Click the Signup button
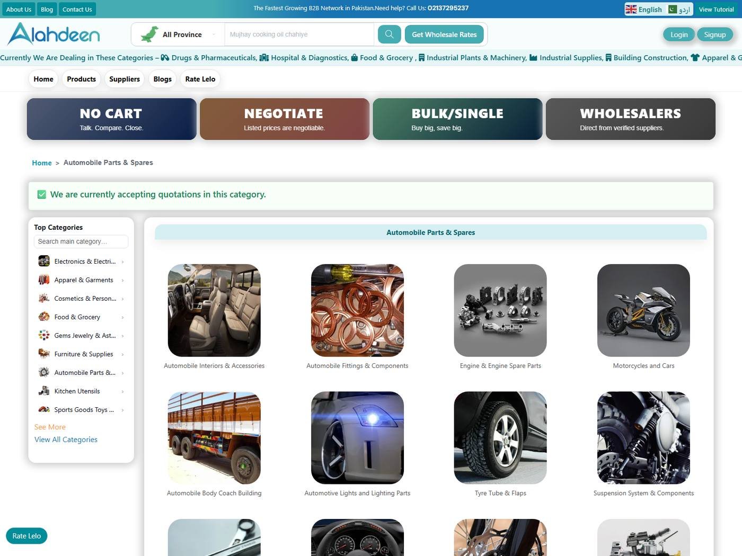 (x=715, y=34)
